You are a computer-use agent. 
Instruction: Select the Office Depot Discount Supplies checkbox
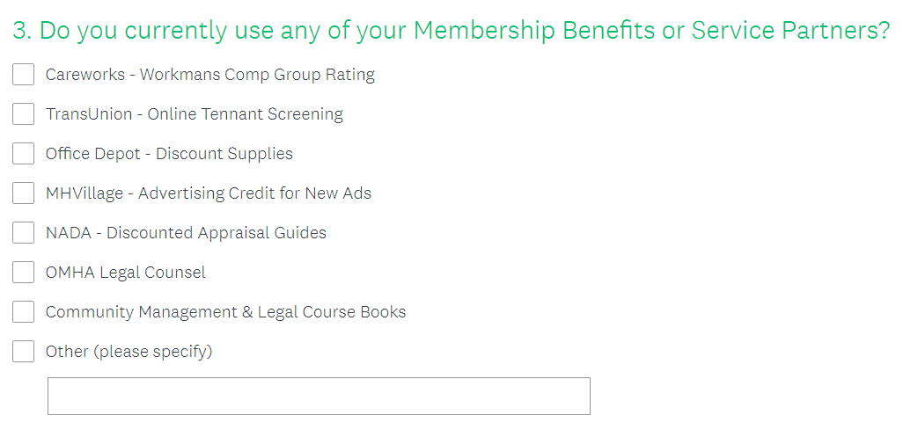click(x=23, y=153)
